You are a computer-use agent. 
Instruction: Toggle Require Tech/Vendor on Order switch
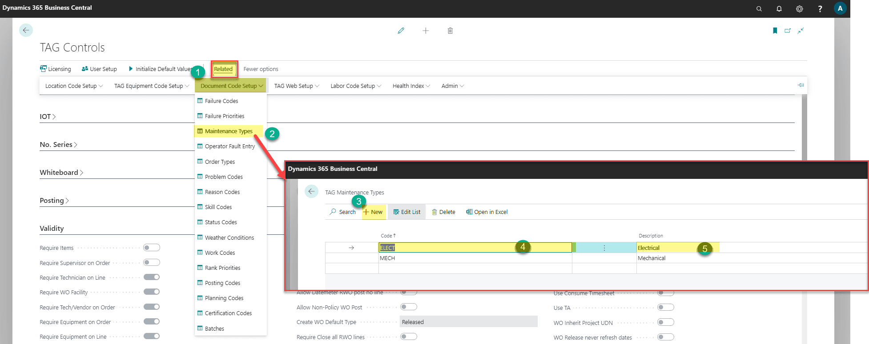(152, 307)
